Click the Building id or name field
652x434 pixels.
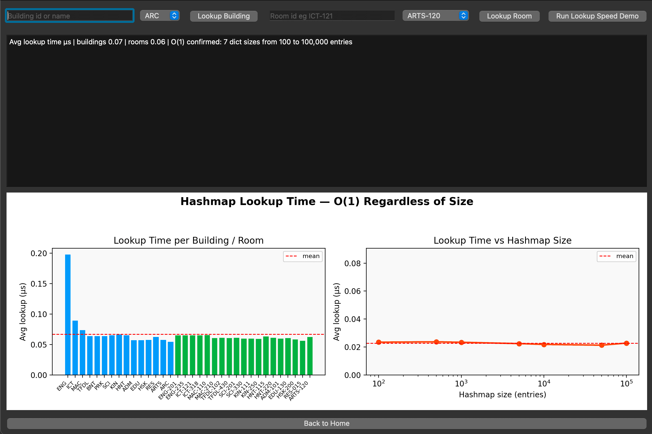[69, 16]
